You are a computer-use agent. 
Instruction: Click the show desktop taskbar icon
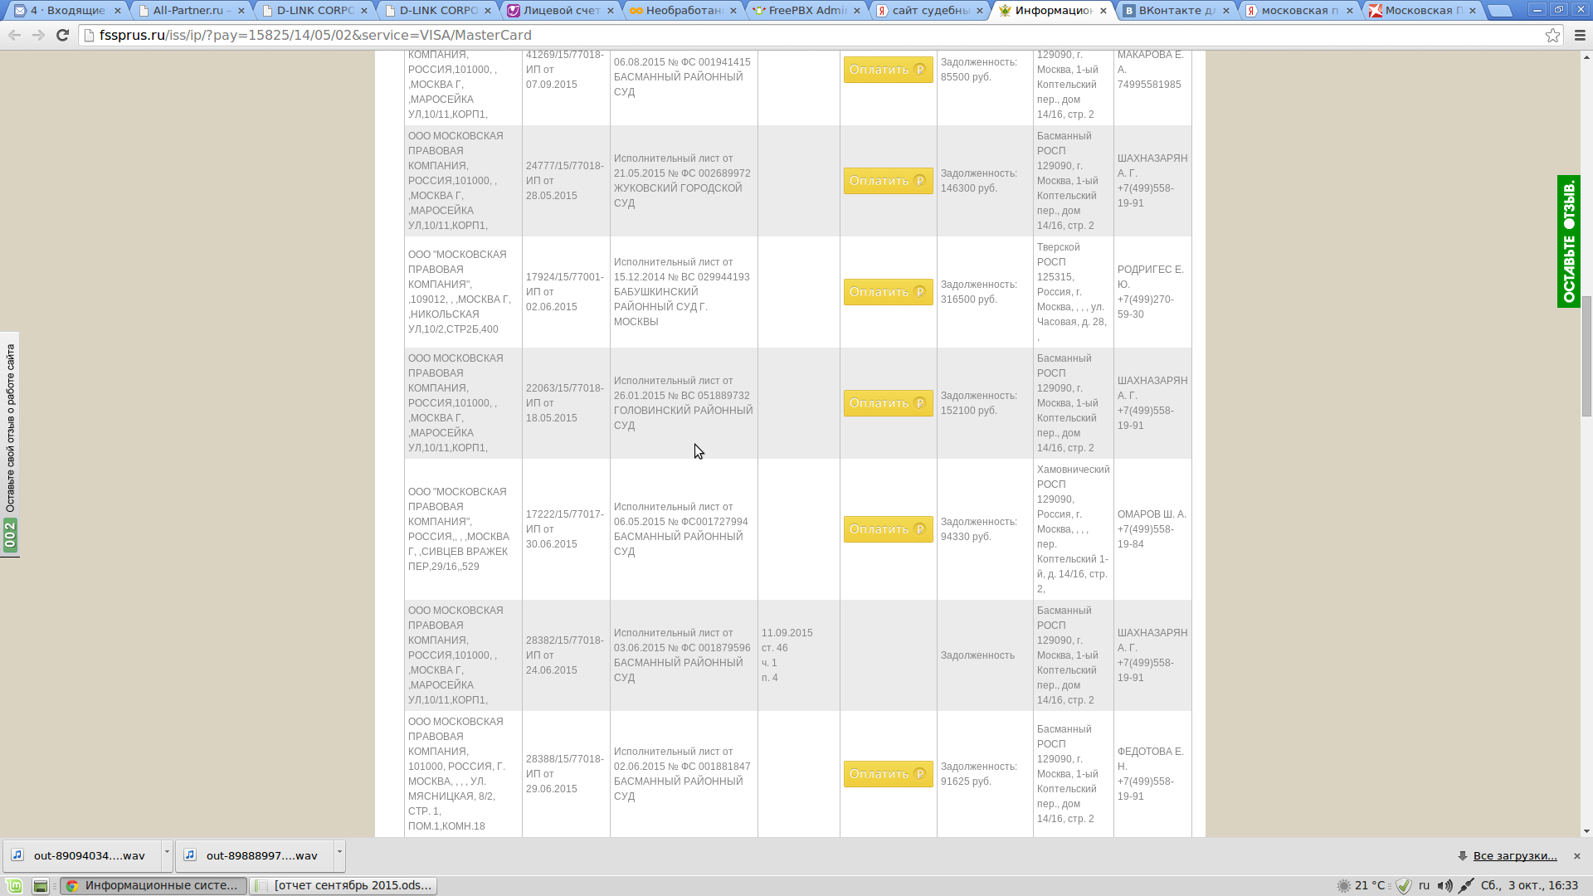(x=40, y=886)
